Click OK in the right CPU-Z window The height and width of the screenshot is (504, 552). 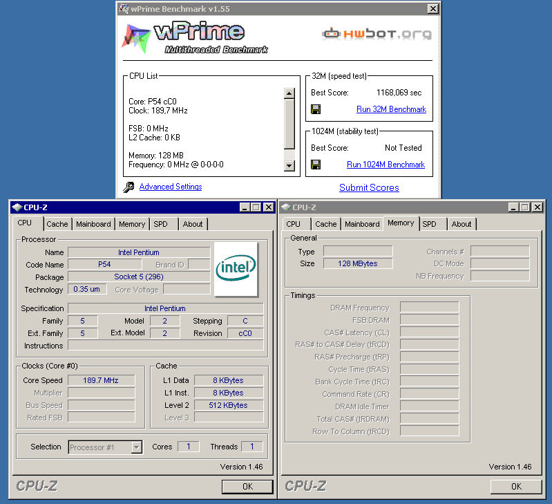click(x=516, y=487)
